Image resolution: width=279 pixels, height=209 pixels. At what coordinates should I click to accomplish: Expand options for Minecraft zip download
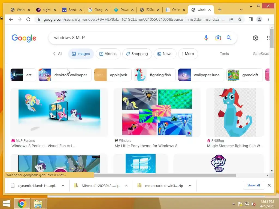(126, 186)
